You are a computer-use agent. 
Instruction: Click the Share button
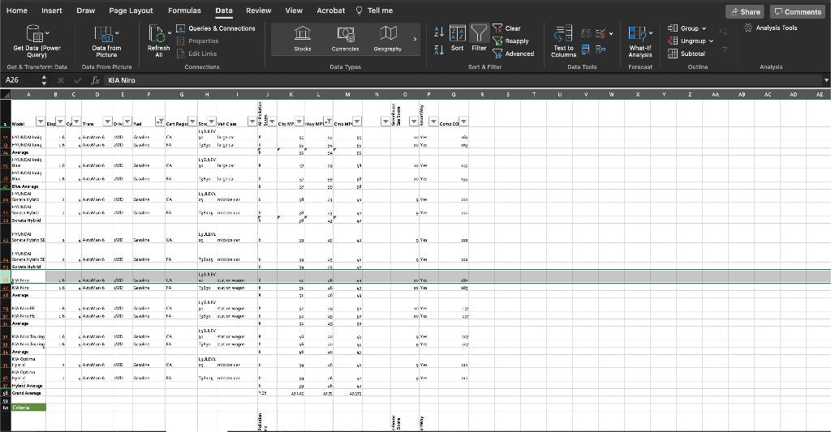745,11
